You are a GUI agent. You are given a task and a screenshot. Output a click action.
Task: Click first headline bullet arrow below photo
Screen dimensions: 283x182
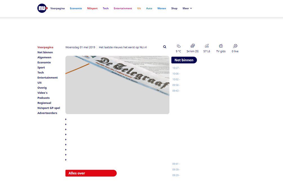click(x=66, y=119)
